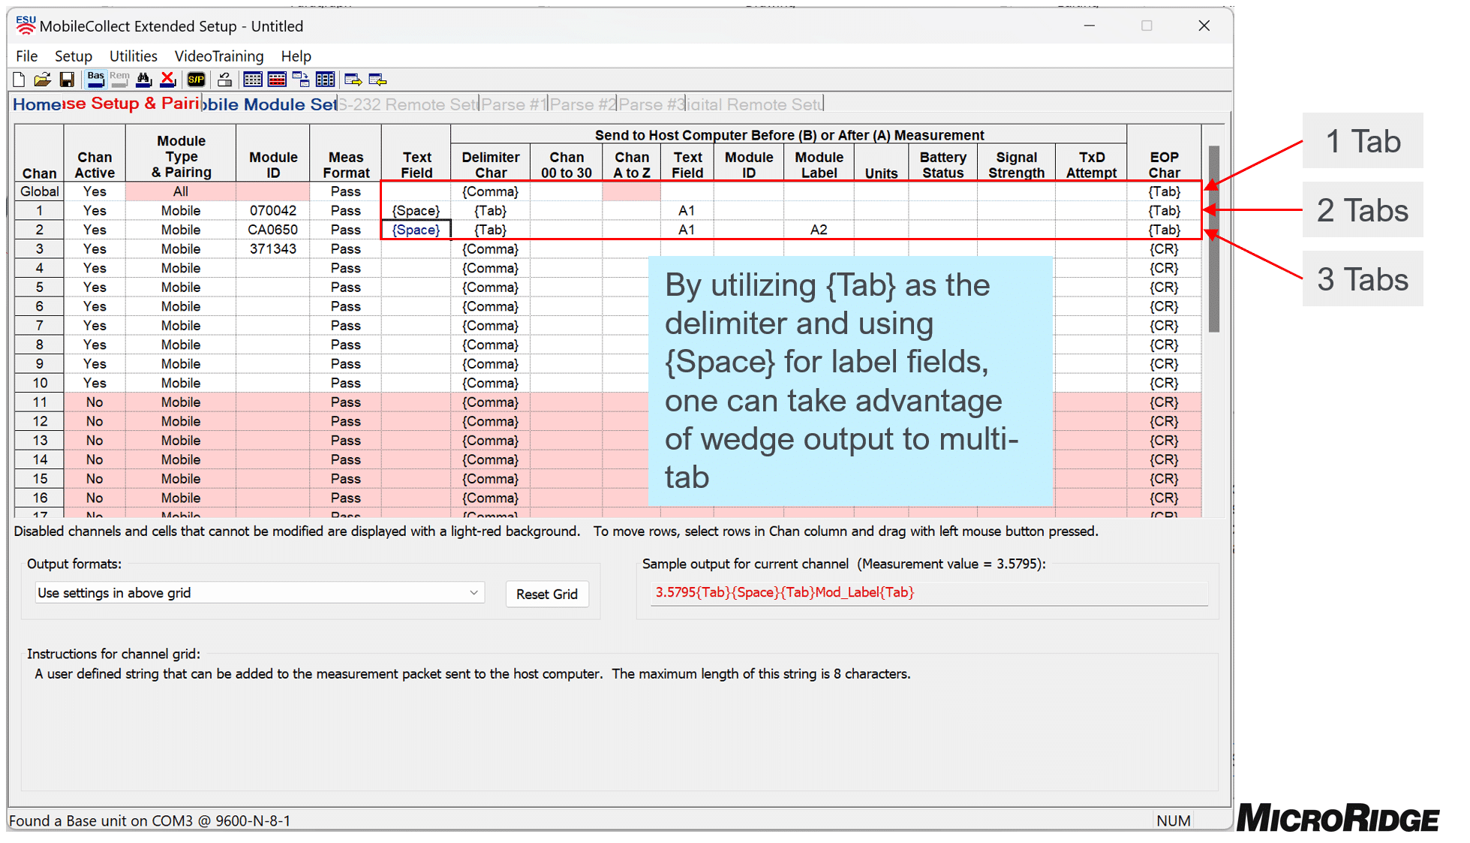Switch to RS-232 Remote Setup tab

(x=408, y=104)
